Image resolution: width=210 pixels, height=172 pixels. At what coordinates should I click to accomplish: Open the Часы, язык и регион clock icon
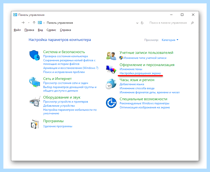111,84
